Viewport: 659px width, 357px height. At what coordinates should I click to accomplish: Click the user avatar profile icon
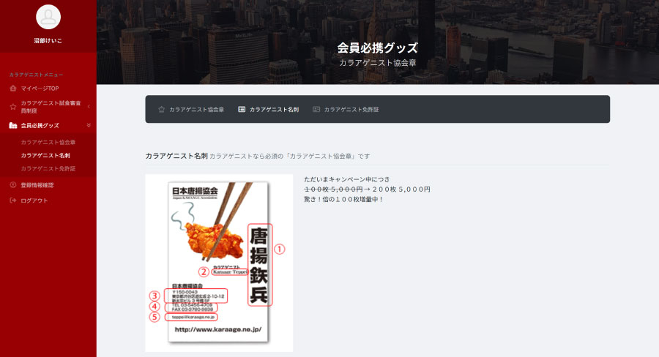tap(48, 17)
